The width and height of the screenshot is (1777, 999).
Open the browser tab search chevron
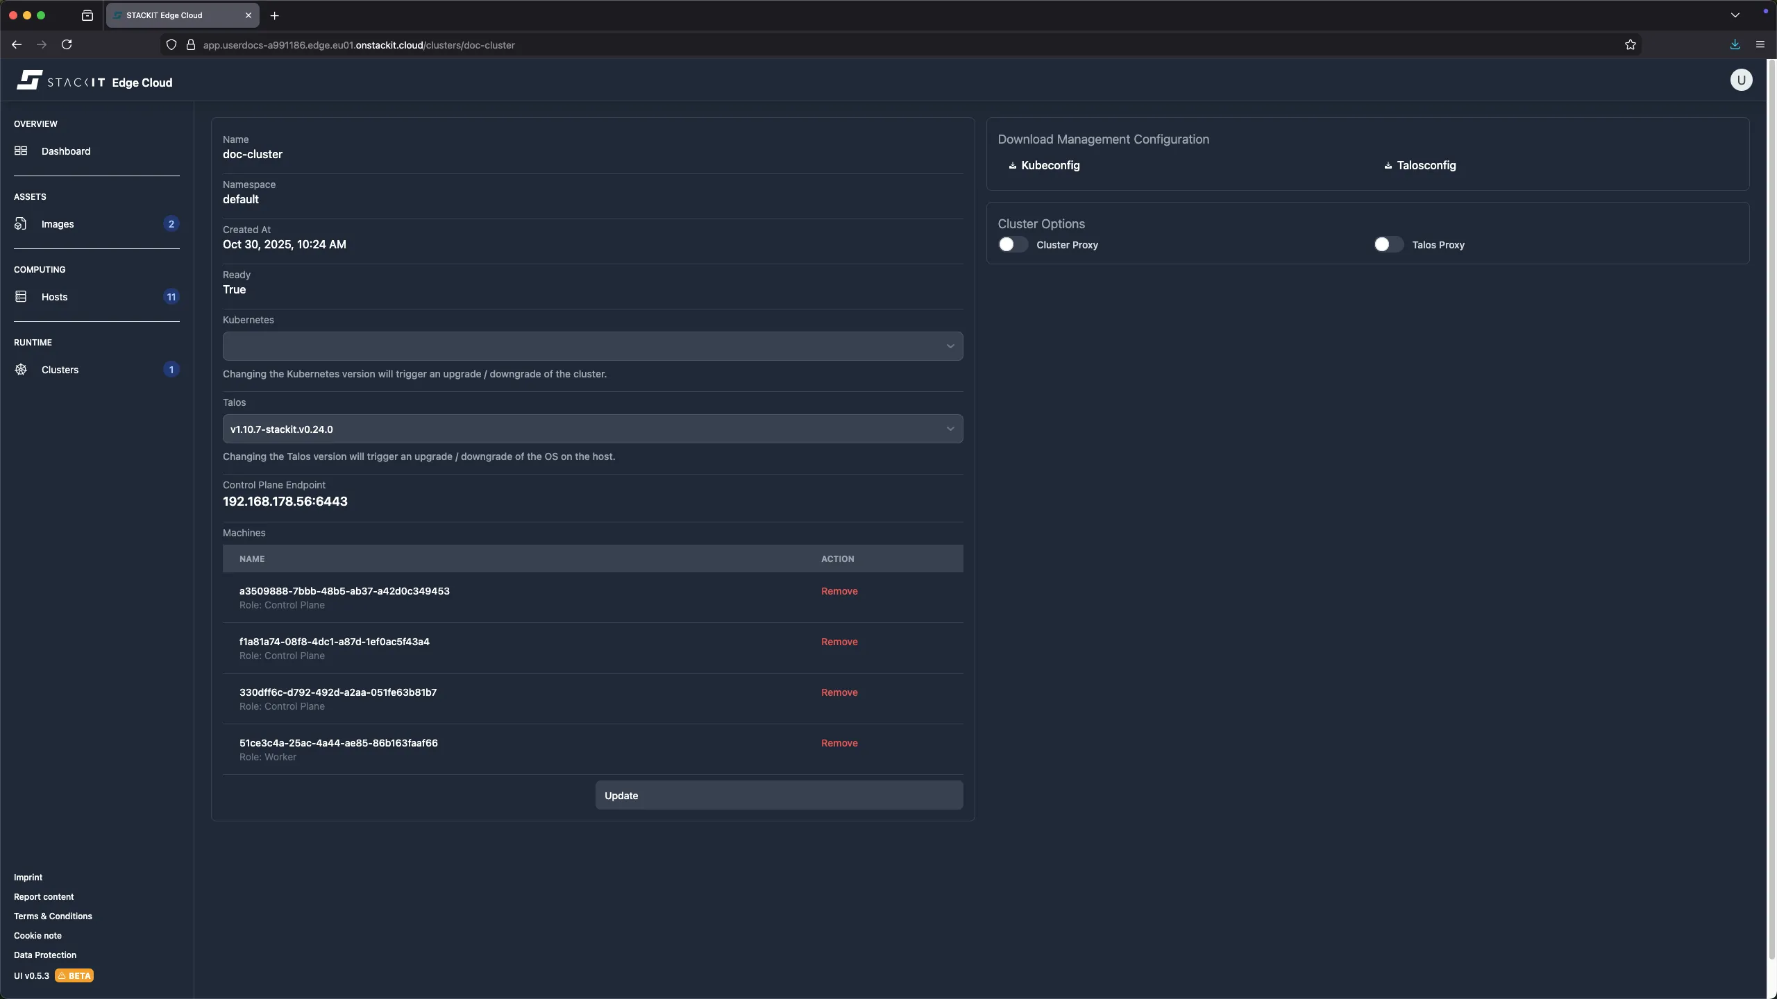(x=1734, y=15)
